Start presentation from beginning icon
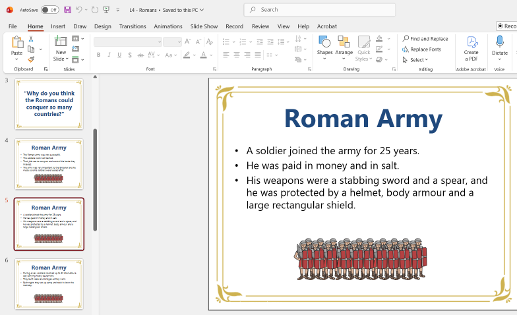 pyautogui.click(x=106, y=10)
